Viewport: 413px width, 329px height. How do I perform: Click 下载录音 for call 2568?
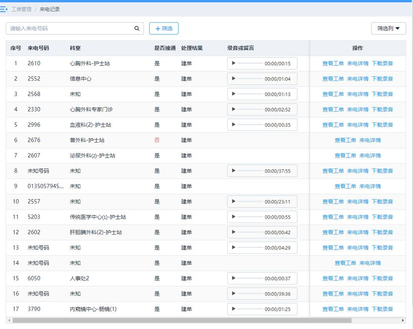[382, 94]
